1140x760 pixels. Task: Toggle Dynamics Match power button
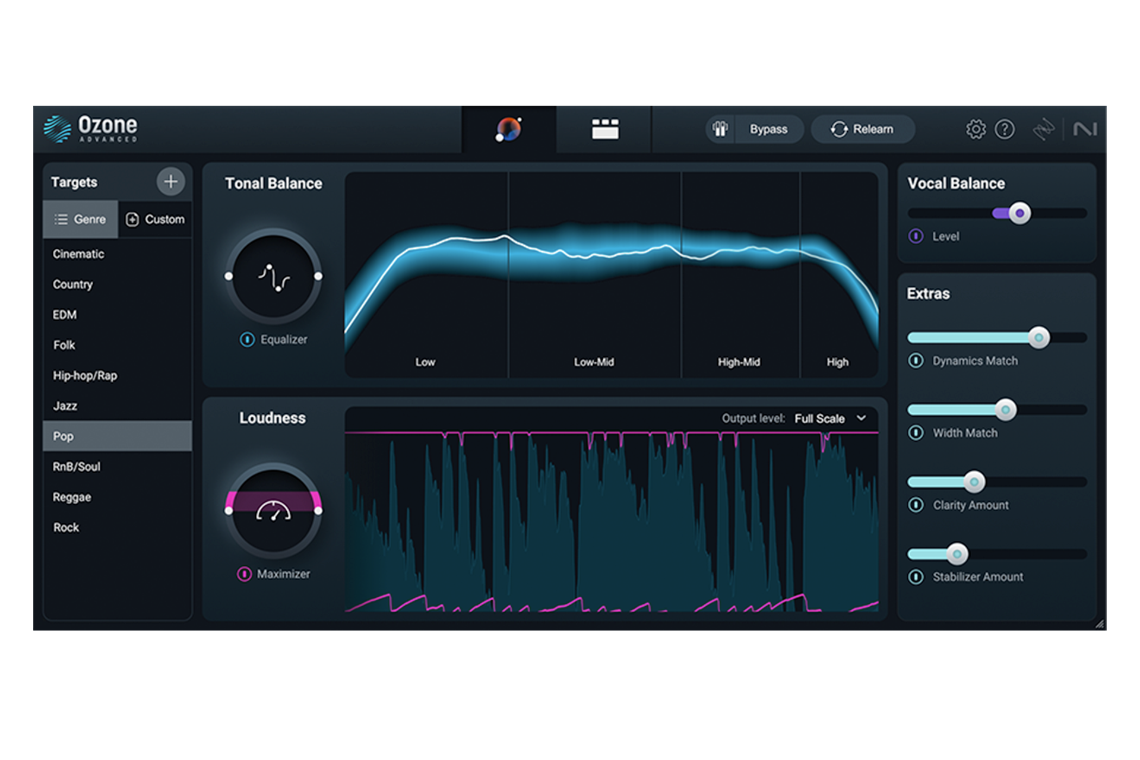coord(916,360)
